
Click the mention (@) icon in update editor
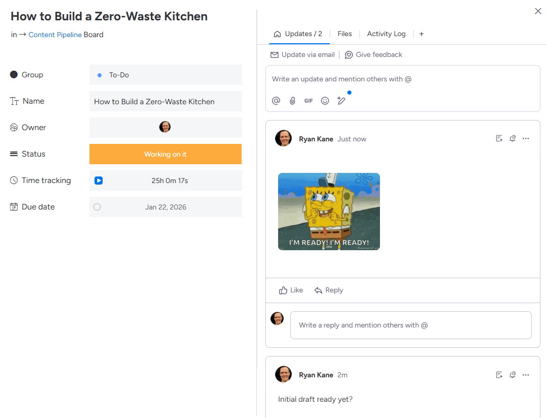pos(276,101)
